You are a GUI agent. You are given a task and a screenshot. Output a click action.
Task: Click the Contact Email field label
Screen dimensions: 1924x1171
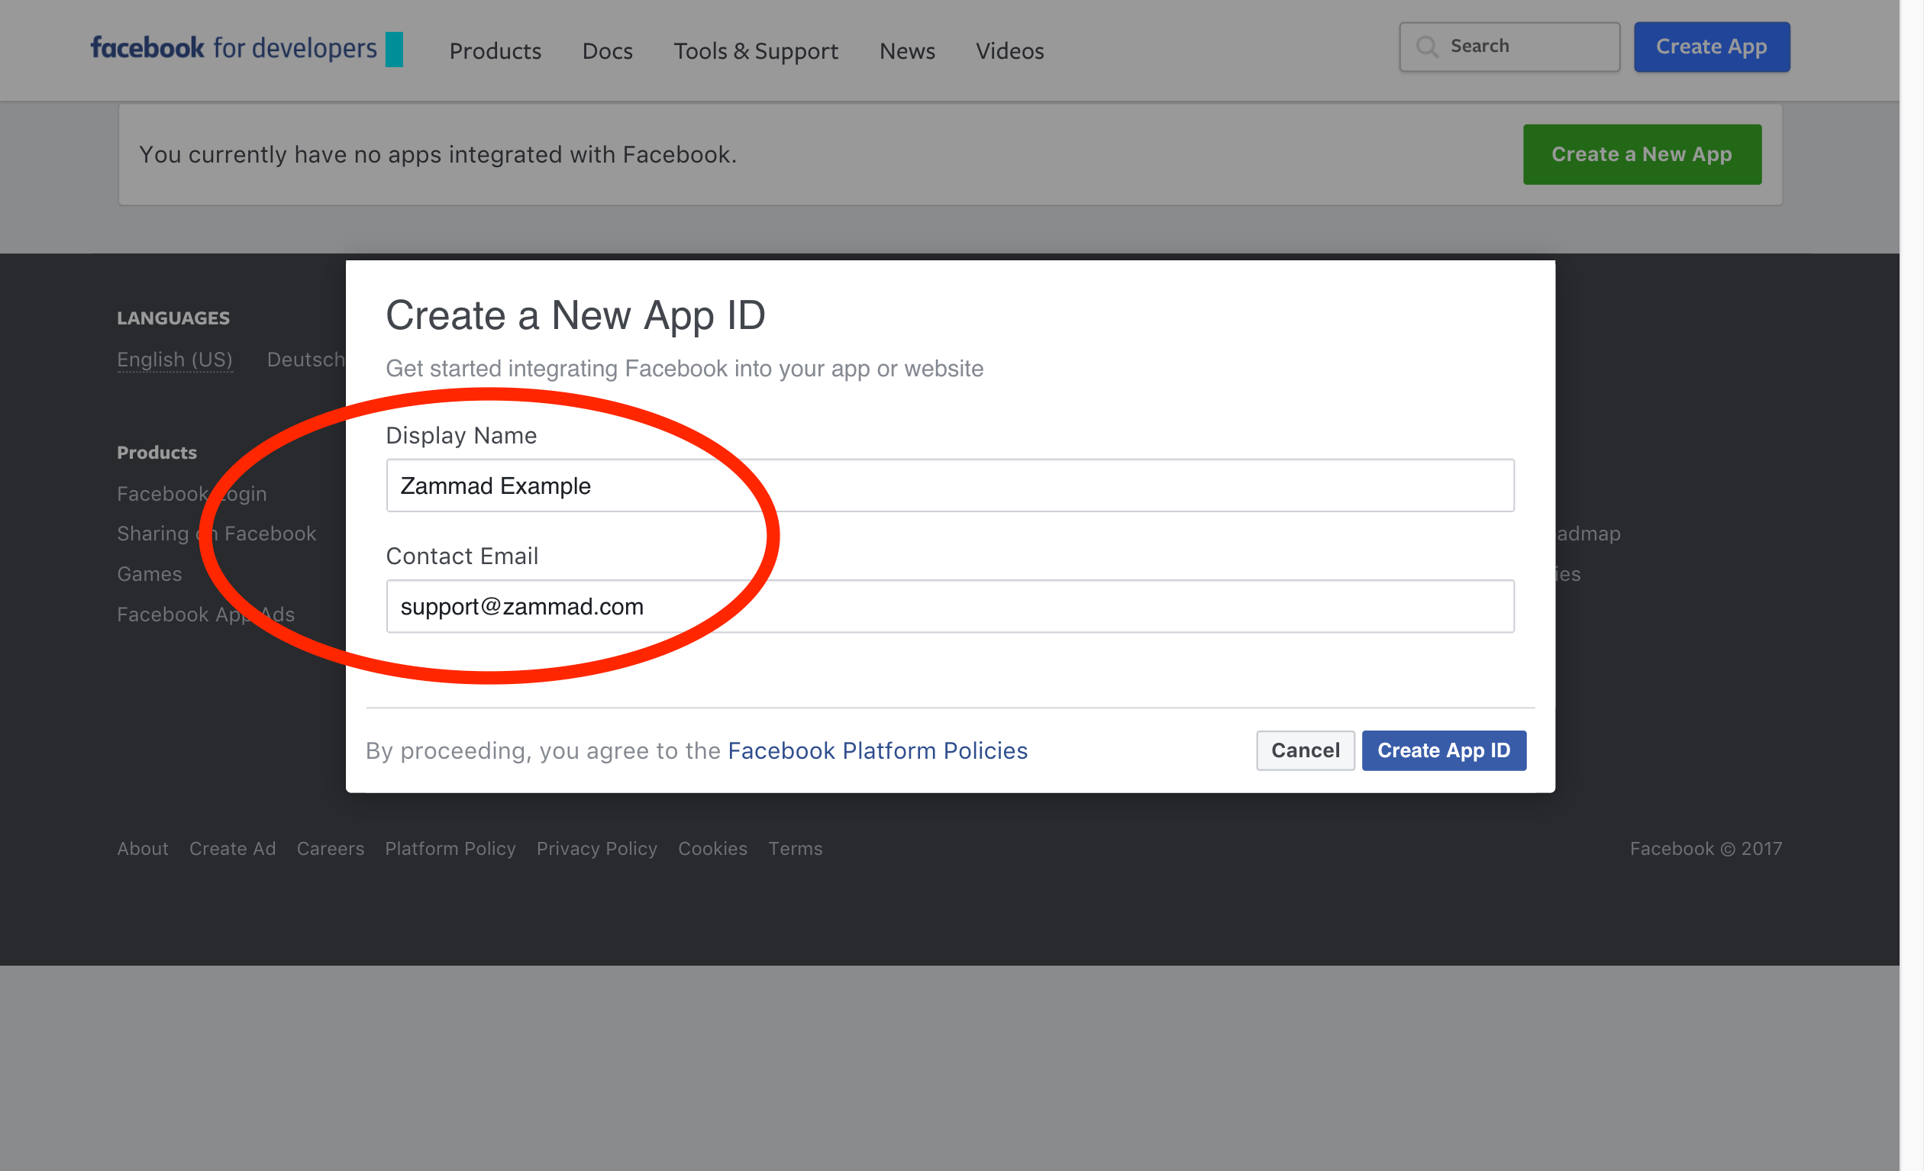[461, 556]
